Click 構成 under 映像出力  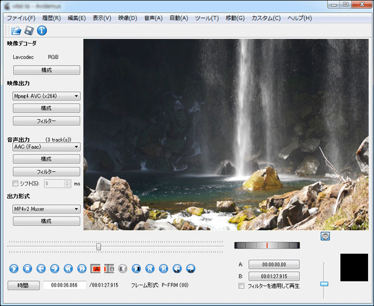46,108
